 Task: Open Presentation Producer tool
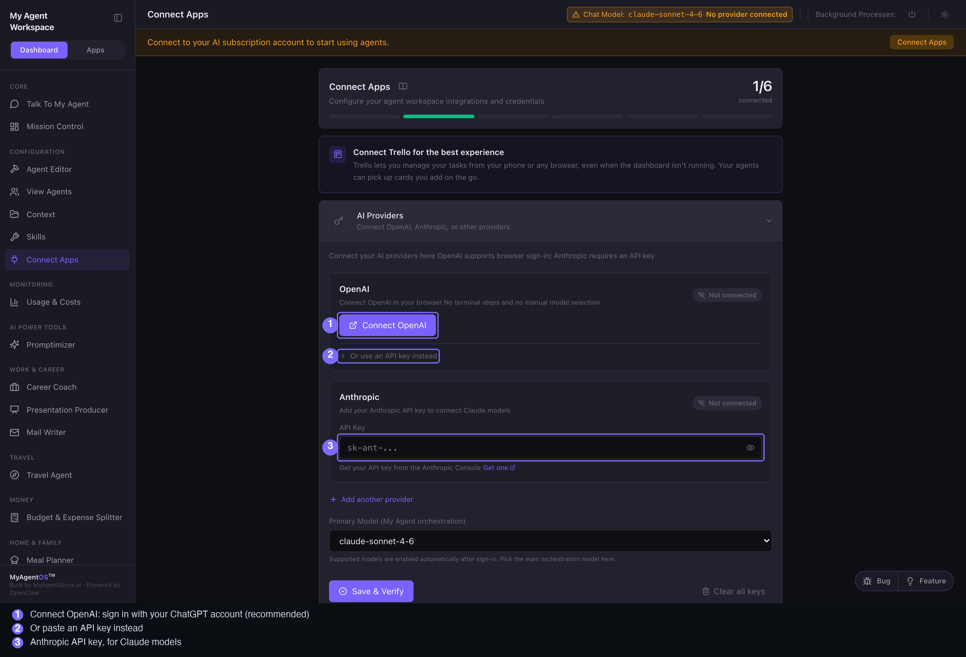[x=67, y=410]
